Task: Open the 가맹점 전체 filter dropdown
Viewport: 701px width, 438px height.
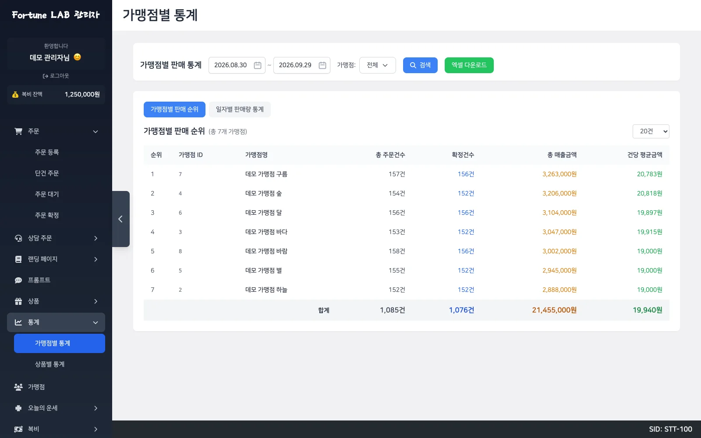Action: tap(378, 65)
